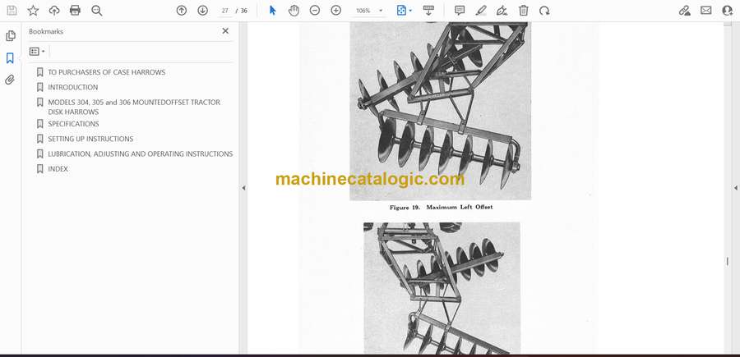Click the Zoom out minus icon
Viewport: 740px width, 357px height.
pos(315,11)
